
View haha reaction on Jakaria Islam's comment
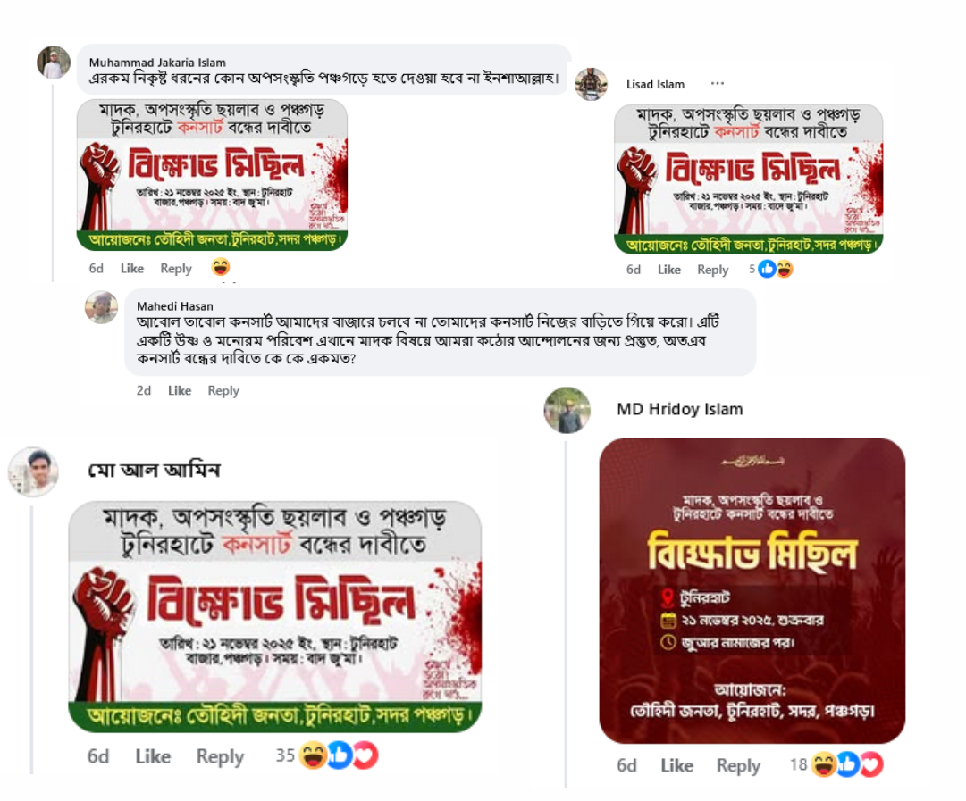pos(221,268)
